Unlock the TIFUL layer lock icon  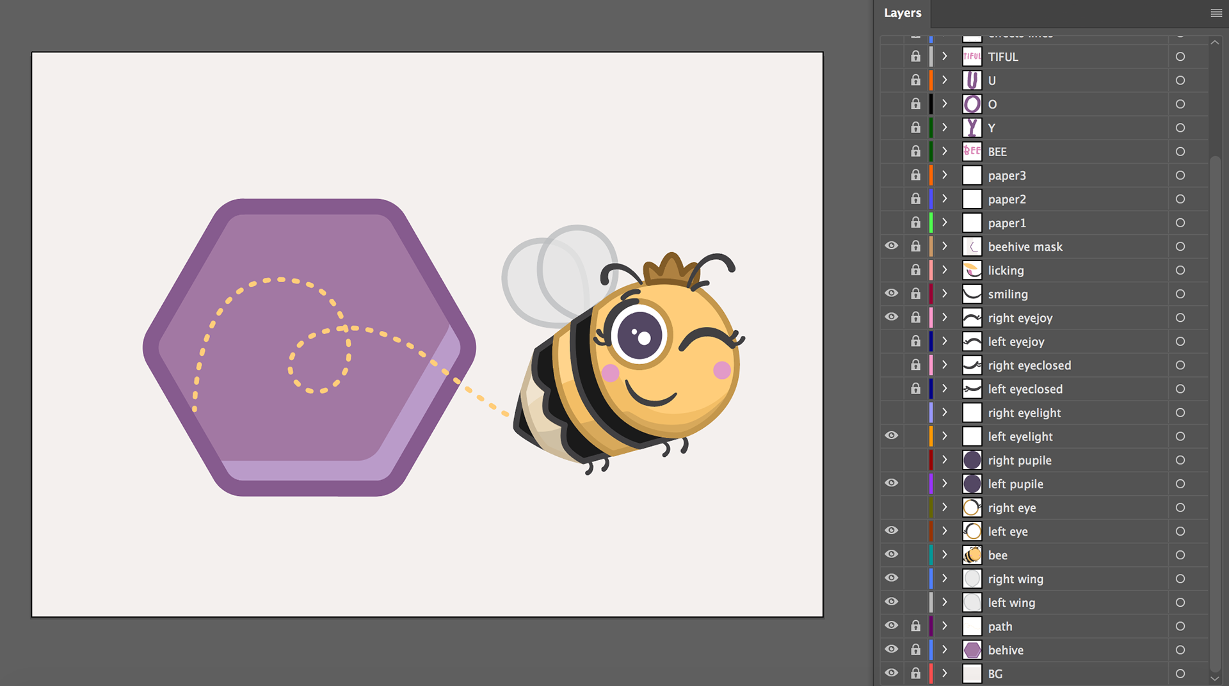916,56
